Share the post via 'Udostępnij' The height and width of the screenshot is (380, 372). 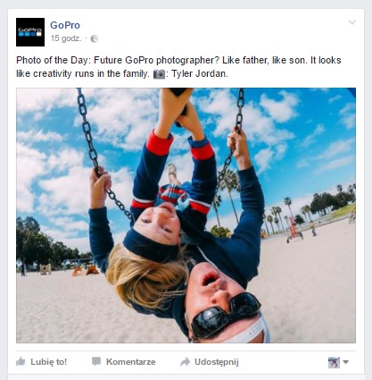[217, 362]
